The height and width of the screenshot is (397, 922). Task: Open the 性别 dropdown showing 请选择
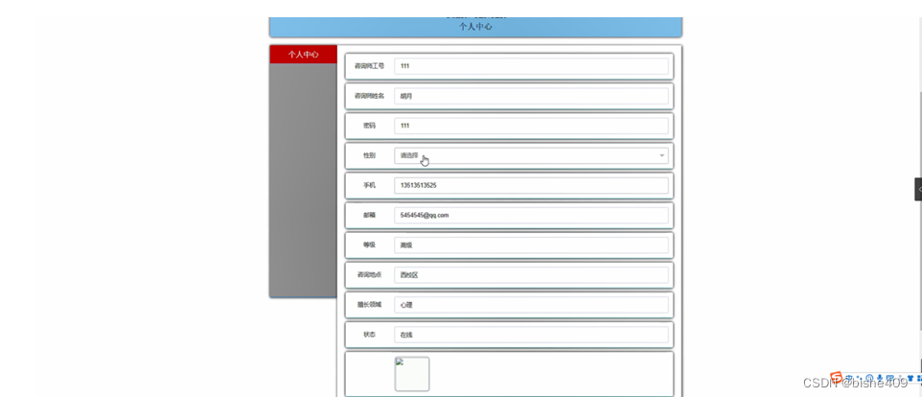click(x=532, y=156)
